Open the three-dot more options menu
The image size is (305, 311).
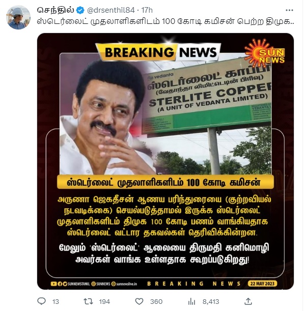[289, 10]
